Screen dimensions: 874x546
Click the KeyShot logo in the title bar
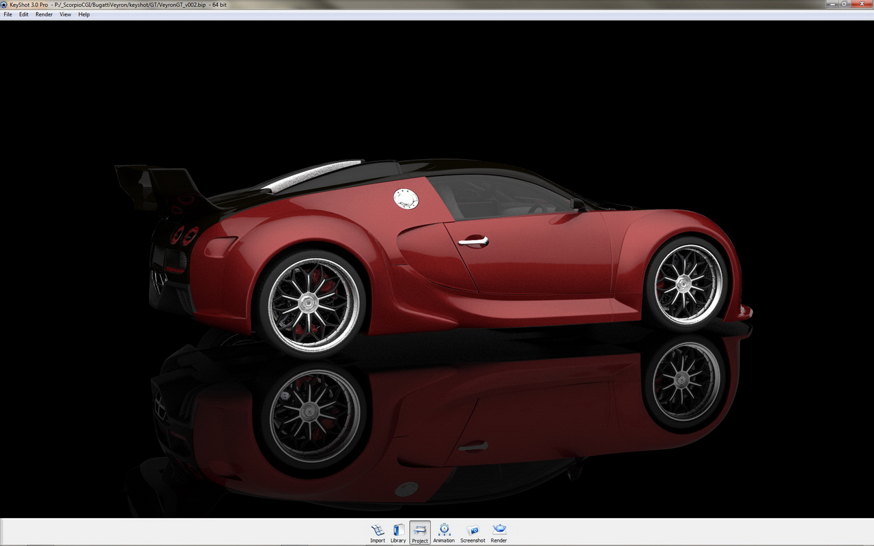point(5,5)
